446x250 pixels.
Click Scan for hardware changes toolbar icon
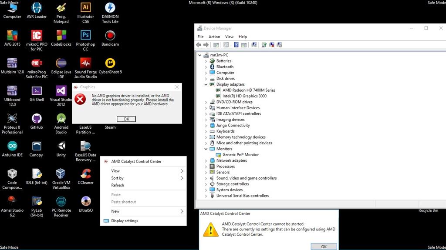254,45
